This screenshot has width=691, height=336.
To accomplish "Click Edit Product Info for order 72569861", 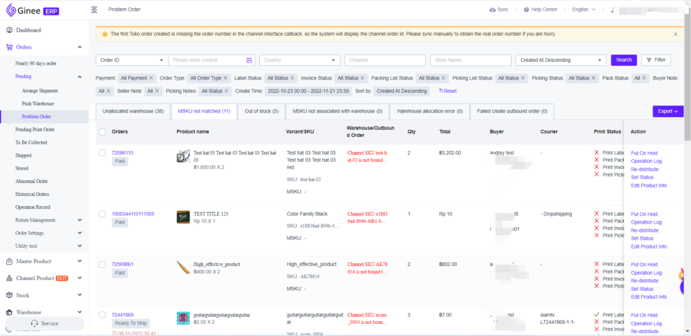I will [x=648, y=297].
